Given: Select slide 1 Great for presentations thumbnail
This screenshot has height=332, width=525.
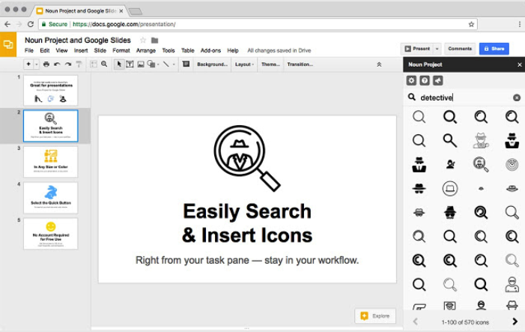Looking at the screenshot, I should pos(51,91).
